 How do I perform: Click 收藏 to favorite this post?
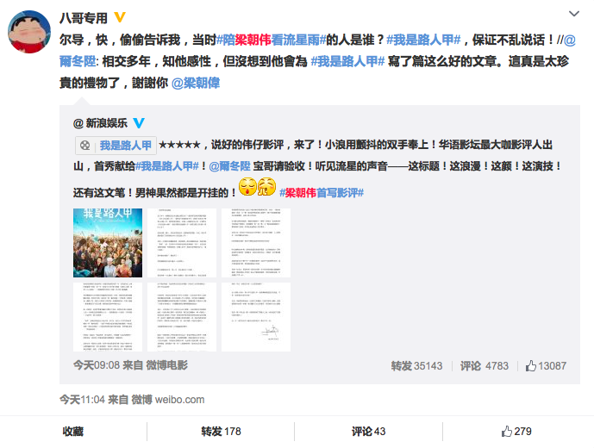pyautogui.click(x=73, y=432)
